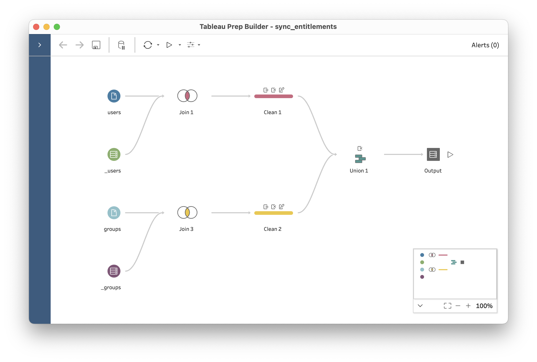Click the save flow icon

pyautogui.click(x=96, y=45)
